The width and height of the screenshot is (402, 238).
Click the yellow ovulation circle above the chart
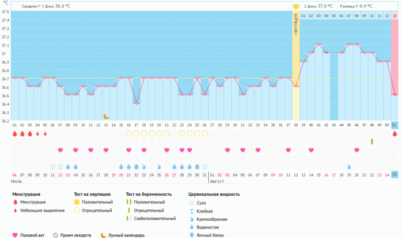(x=296, y=6)
